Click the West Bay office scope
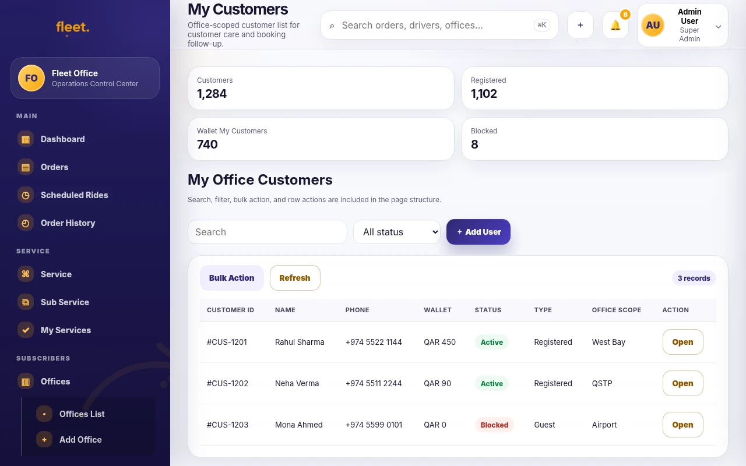Image resolution: width=746 pixels, height=466 pixels. coord(608,342)
